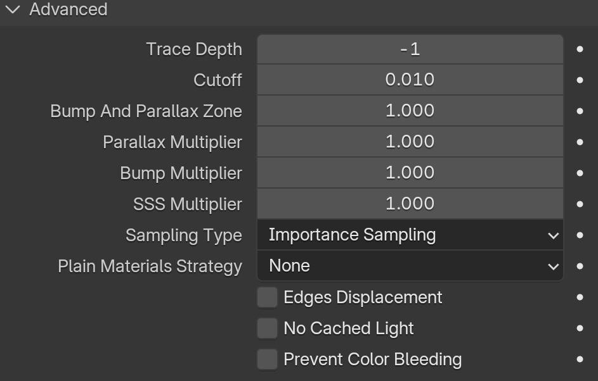Viewport: 598px width, 381px height.
Task: Enable Edges Displacement checkbox
Action: click(267, 297)
